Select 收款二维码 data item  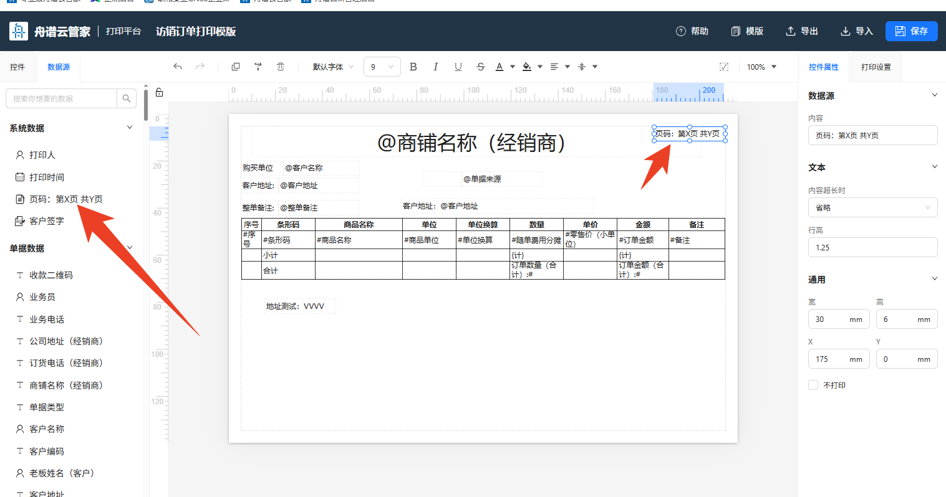(x=44, y=275)
